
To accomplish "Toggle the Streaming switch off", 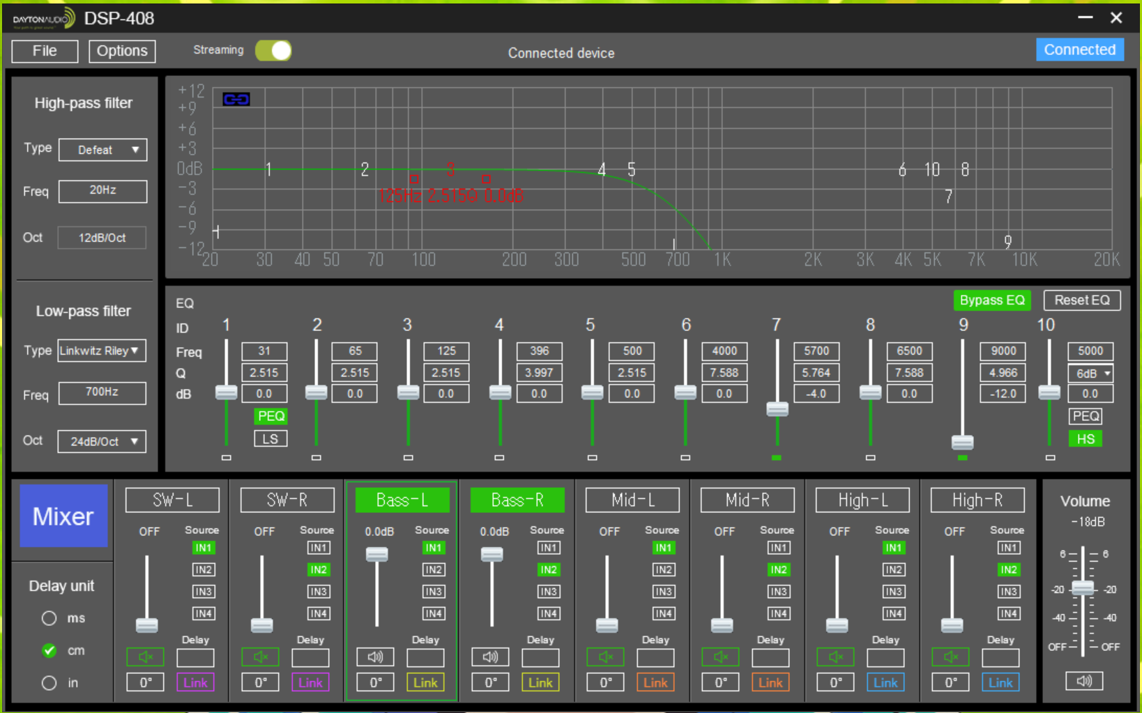I will tap(273, 51).
